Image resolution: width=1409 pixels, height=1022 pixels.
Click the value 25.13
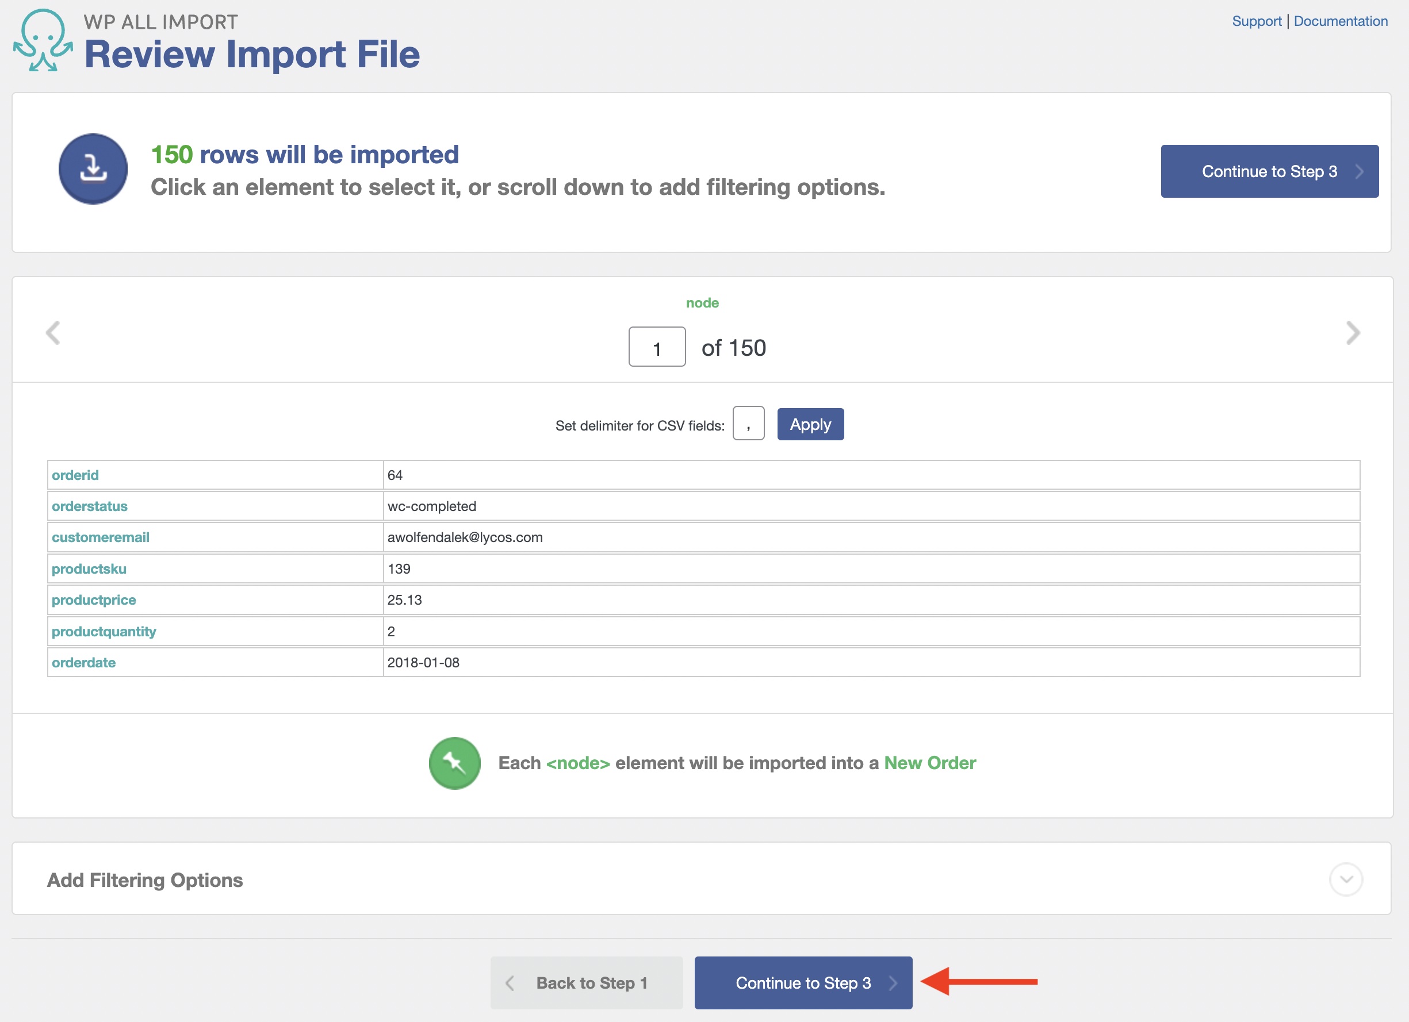[404, 600]
